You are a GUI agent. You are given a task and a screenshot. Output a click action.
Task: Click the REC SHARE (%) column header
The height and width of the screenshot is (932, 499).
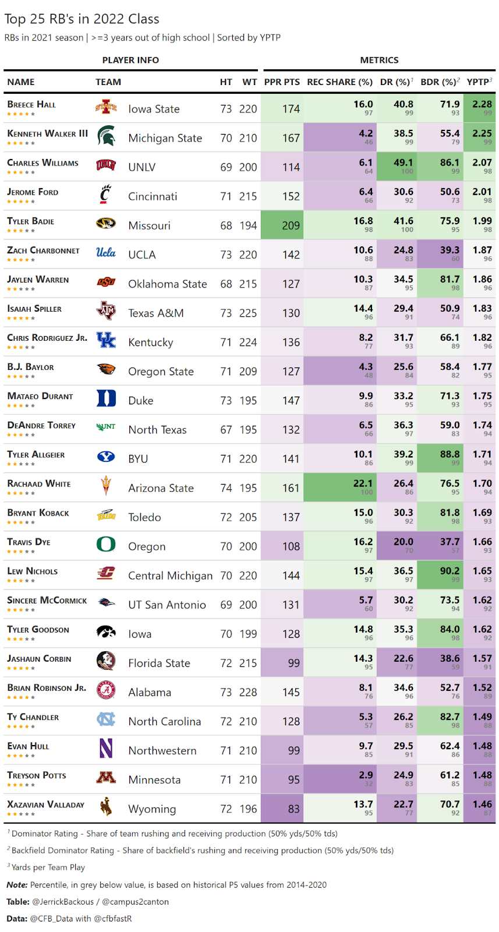tap(339, 82)
